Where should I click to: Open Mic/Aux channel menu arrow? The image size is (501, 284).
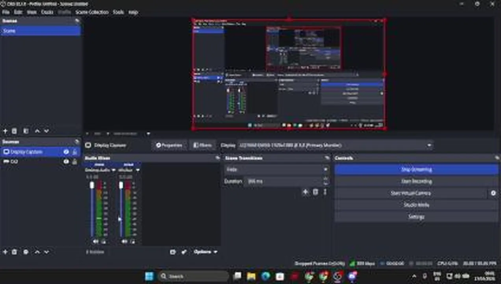click(x=137, y=170)
